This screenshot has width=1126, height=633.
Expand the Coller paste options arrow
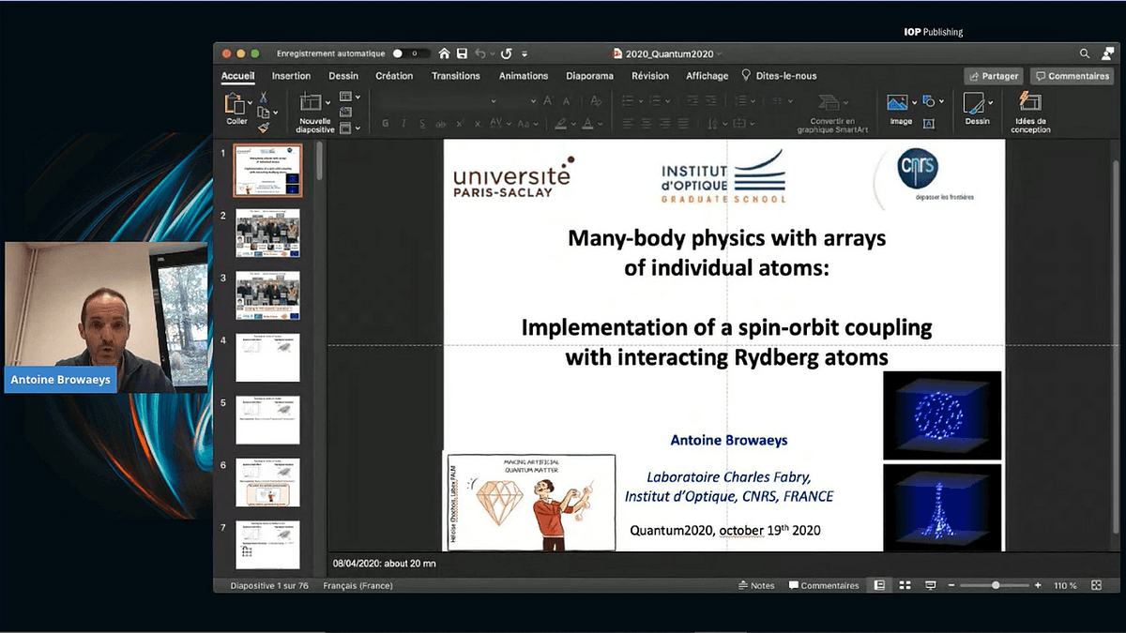click(250, 102)
